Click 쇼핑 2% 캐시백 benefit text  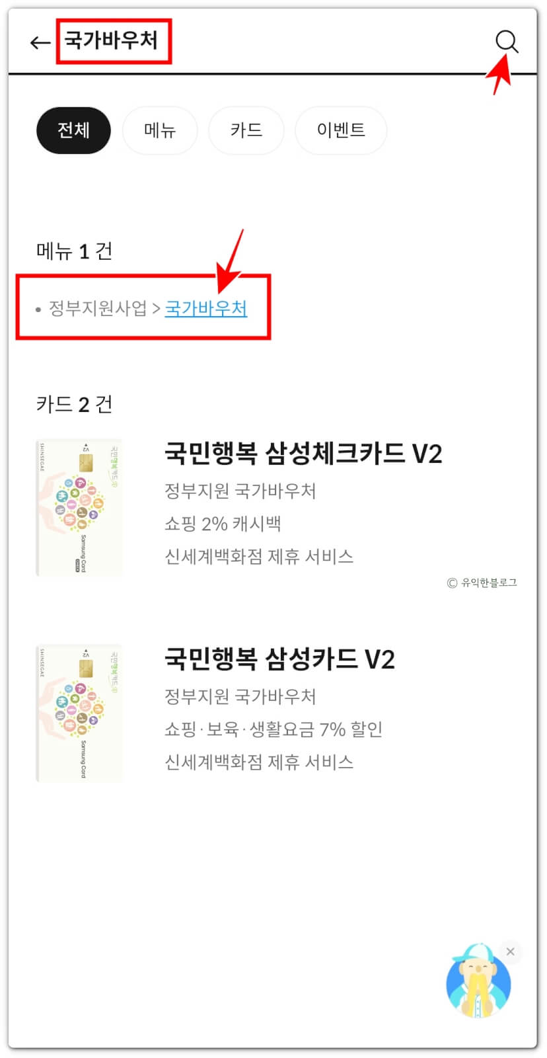(x=223, y=524)
